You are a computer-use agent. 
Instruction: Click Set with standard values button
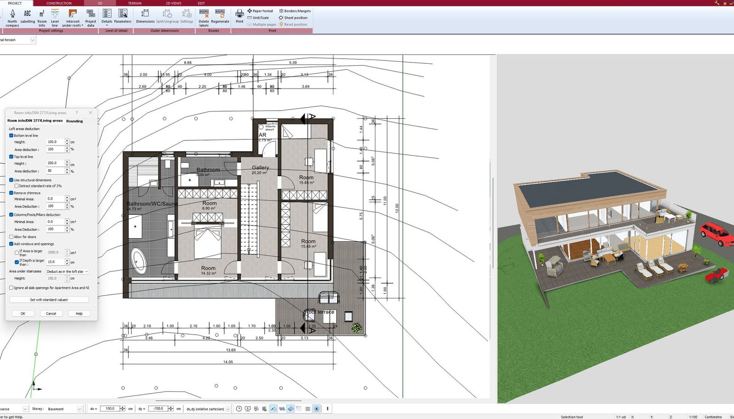point(49,300)
